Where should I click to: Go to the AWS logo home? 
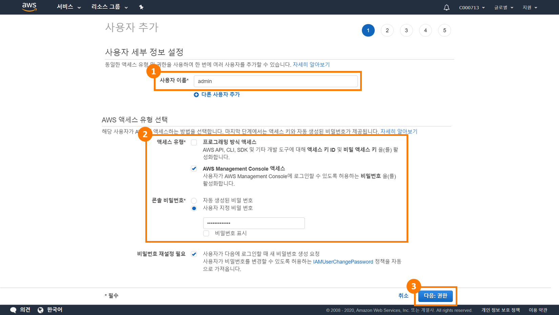(x=29, y=7)
